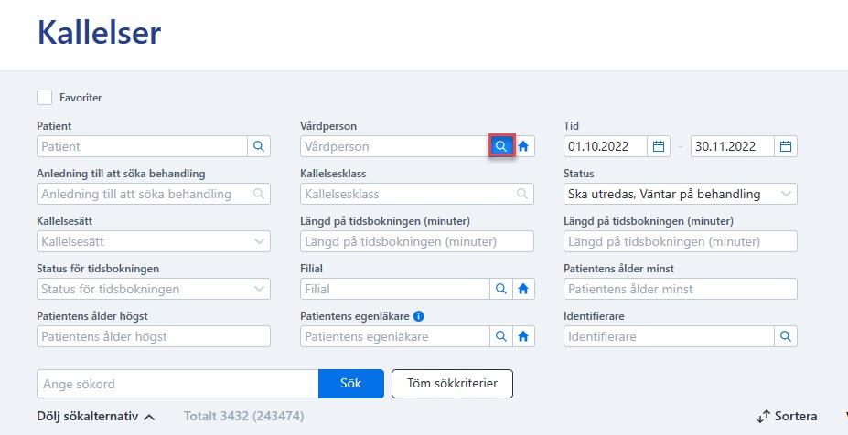The image size is (848, 435).
Task: Click the Töm sökkriterier button
Action: (452, 384)
